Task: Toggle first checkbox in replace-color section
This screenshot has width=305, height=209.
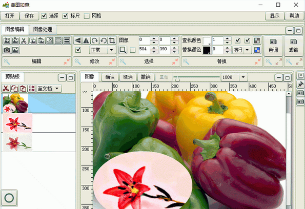Action: click(x=237, y=40)
